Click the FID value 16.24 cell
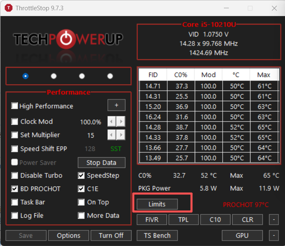 pos(153,117)
